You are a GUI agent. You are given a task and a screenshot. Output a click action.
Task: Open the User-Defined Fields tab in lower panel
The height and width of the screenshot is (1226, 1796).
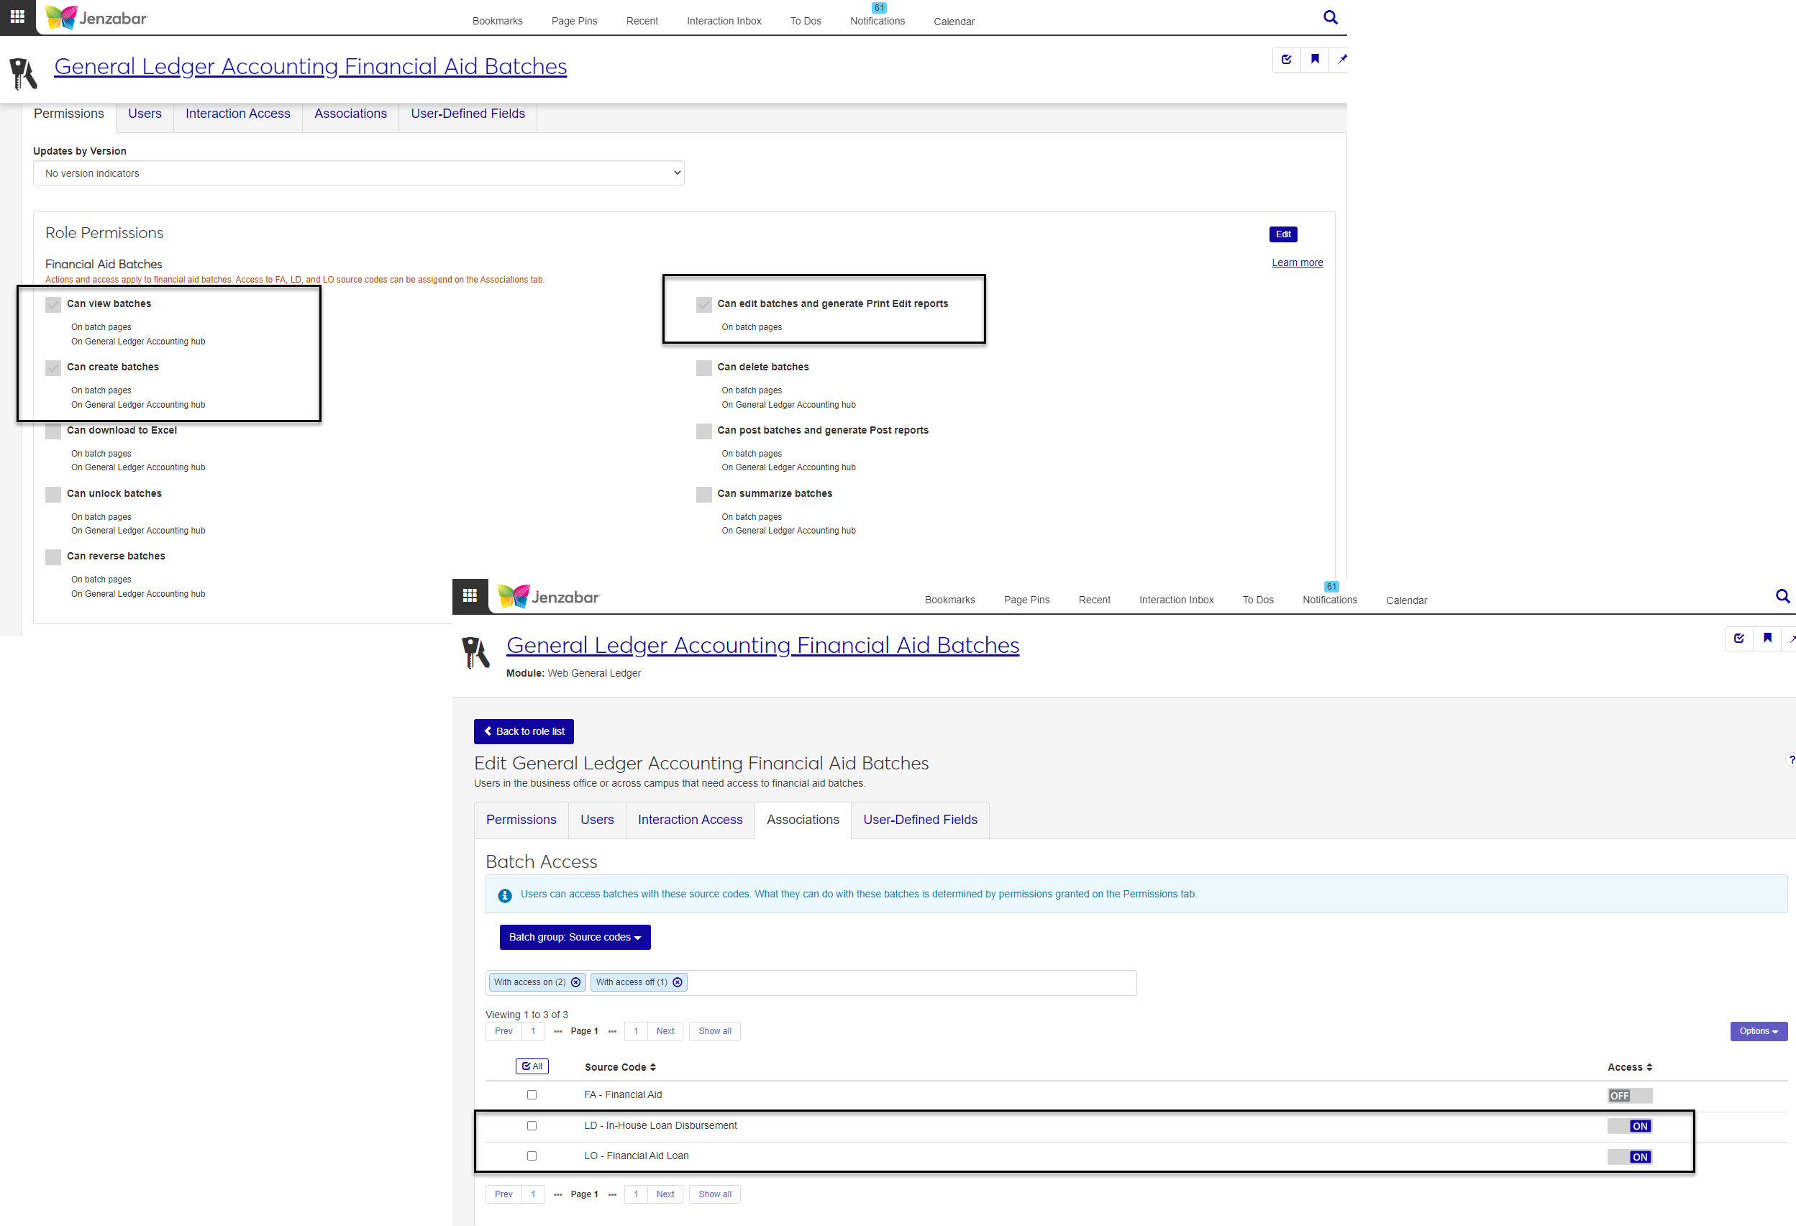920,820
